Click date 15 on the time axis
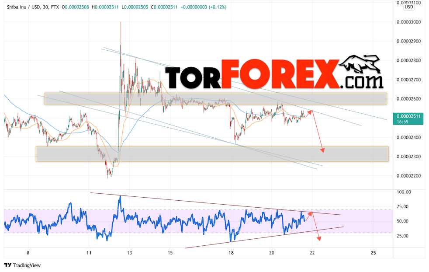The width and height of the screenshot is (429, 272). [170, 253]
